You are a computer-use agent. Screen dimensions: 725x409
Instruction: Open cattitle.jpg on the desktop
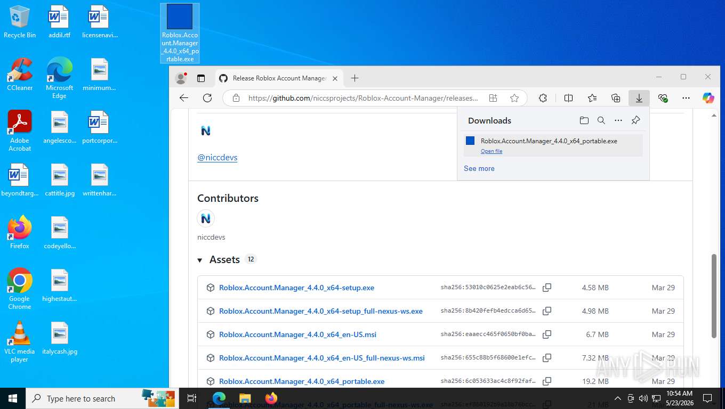coord(59,180)
